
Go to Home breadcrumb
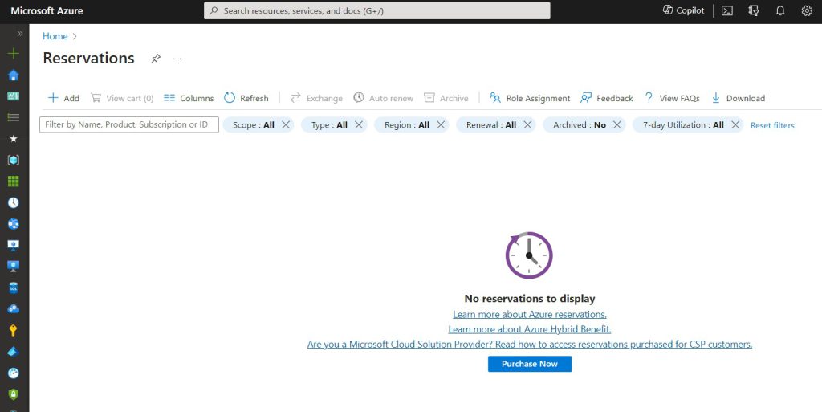click(55, 36)
